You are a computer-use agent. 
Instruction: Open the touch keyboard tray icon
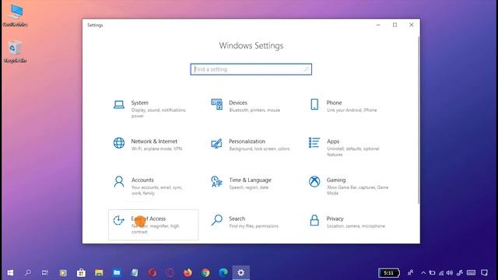pyautogui.click(x=472, y=273)
